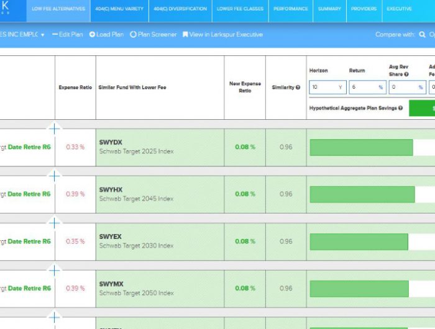Click the bookmark icon for Larkspur Executive
The height and width of the screenshot is (329, 435).
point(185,35)
